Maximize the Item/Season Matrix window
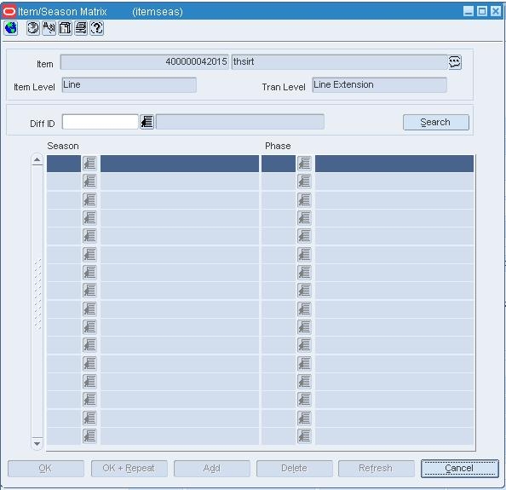 coord(482,11)
